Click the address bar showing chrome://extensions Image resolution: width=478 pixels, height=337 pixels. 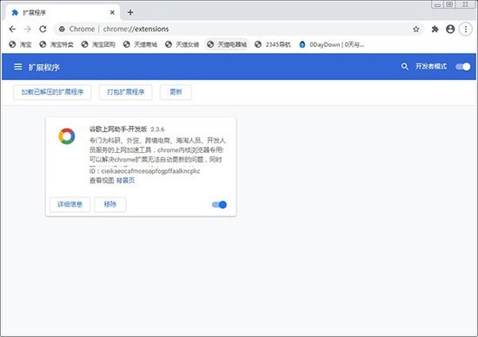[x=232, y=29]
